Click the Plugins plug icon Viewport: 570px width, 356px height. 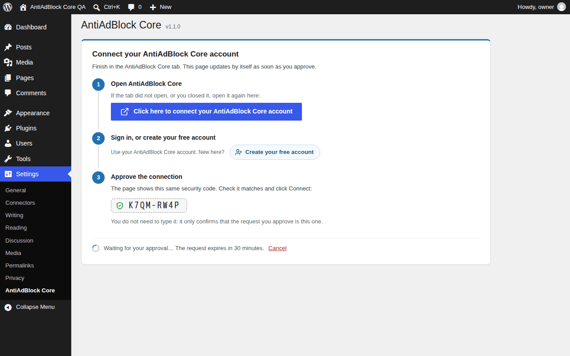[8, 128]
